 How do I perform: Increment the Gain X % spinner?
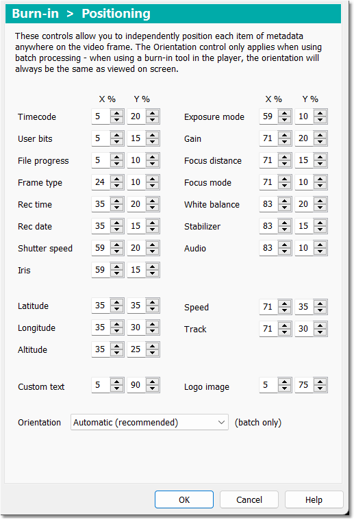coord(284,135)
